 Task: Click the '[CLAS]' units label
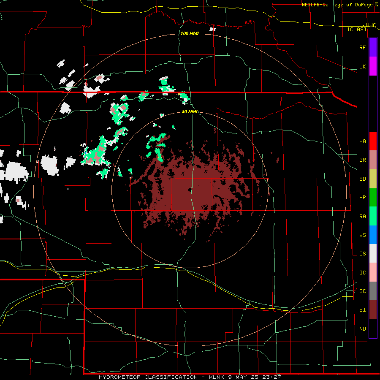tap(357, 30)
